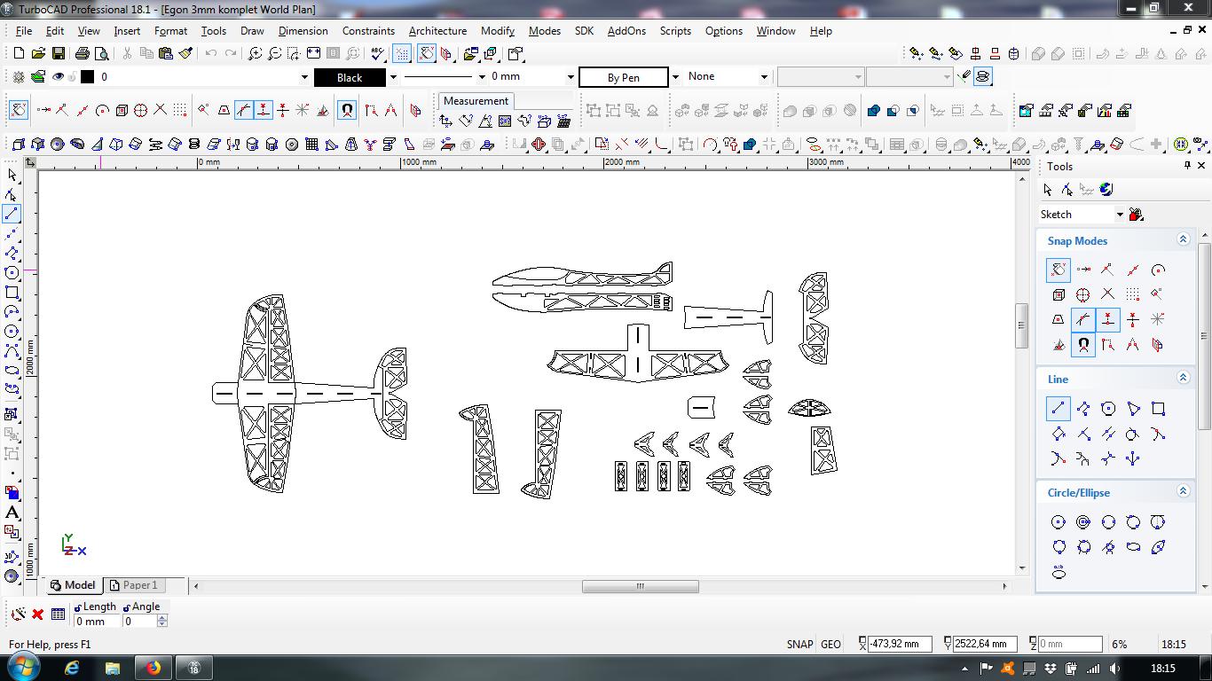Toggle the layer visibility eye icon

[x=58, y=77]
